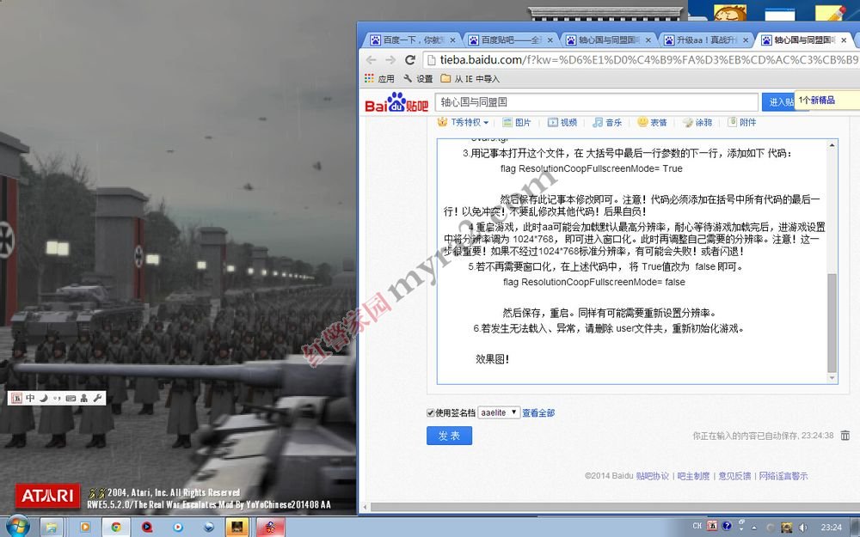Toggle the half-moon full/half-width IME icon
860x537 pixels.
(x=43, y=399)
